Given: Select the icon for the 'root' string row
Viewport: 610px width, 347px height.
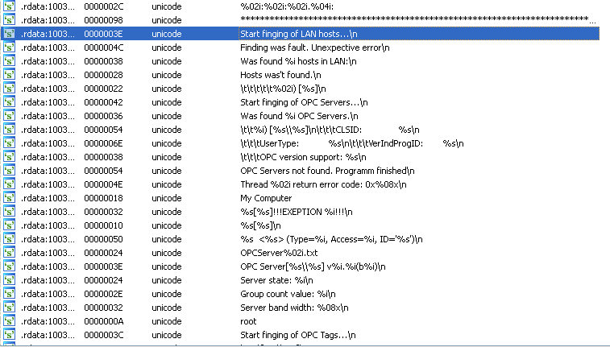Looking at the screenshot, I should coord(9,321).
